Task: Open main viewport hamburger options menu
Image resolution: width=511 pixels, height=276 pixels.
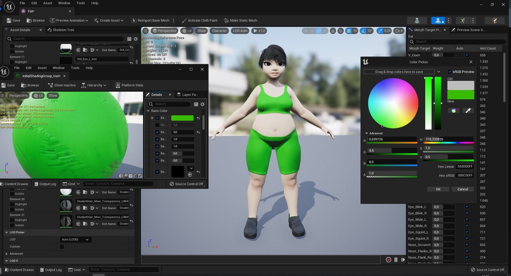Action: pos(145,31)
